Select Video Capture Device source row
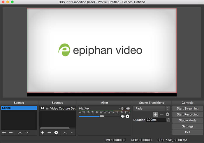The height and width of the screenshot is (143, 204). coord(57,108)
